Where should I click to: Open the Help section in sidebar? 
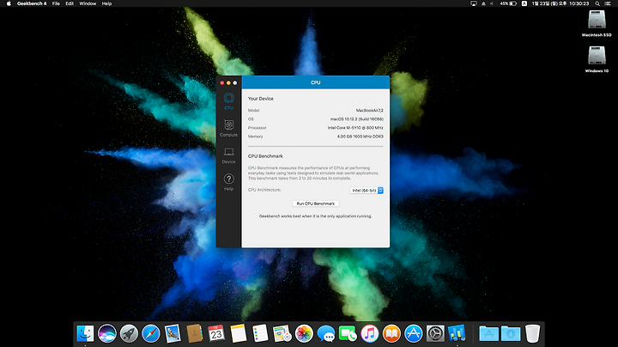(x=228, y=182)
